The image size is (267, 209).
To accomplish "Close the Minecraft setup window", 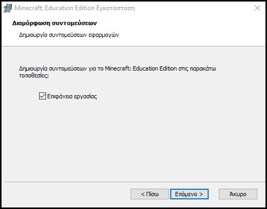I will (257, 8).
